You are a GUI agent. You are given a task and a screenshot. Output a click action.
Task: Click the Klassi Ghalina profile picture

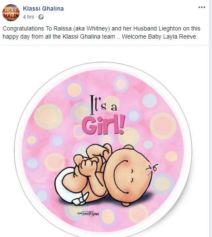coord(11,13)
